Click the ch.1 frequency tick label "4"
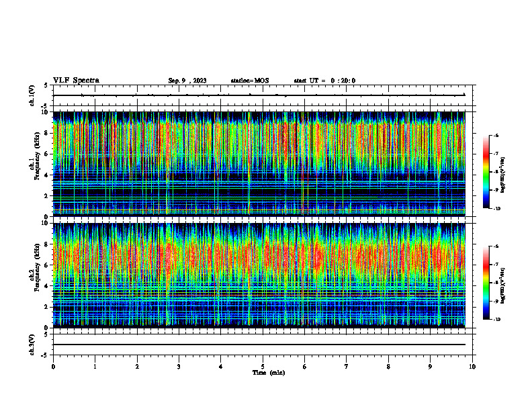The height and width of the screenshot is (411, 532). [x=47, y=175]
